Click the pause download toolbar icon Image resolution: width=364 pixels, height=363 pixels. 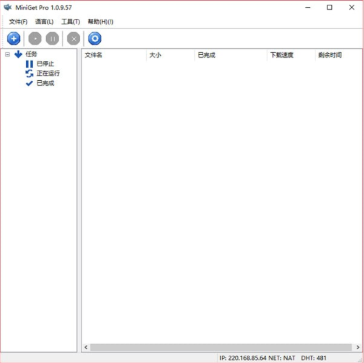[53, 39]
